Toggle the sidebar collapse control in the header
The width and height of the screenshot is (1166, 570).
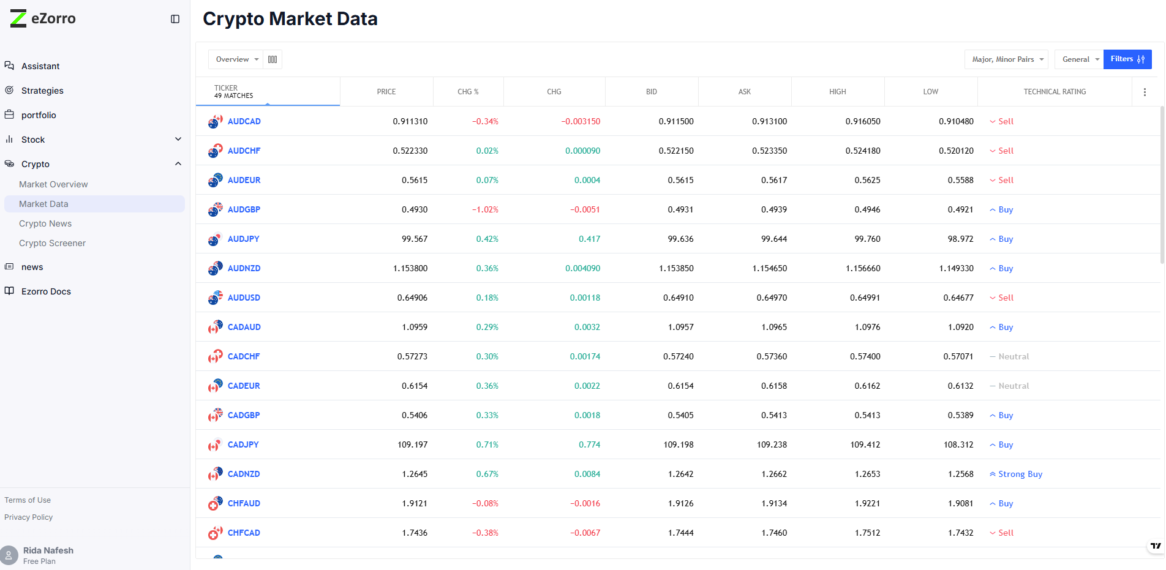[175, 19]
